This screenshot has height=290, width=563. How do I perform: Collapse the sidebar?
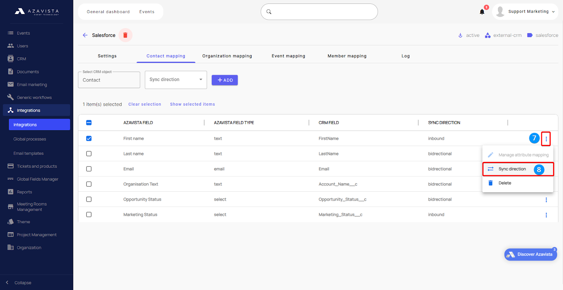point(19,283)
